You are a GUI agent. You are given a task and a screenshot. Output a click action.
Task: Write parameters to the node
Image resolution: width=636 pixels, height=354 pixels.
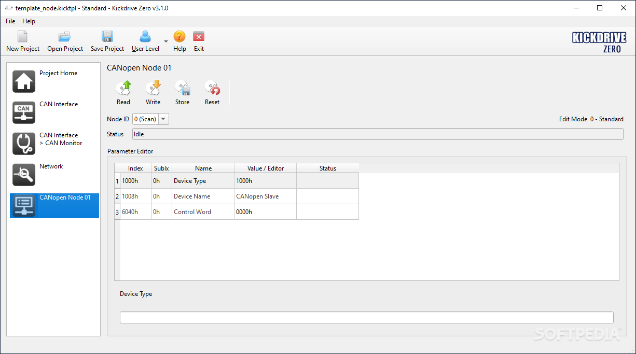153,93
